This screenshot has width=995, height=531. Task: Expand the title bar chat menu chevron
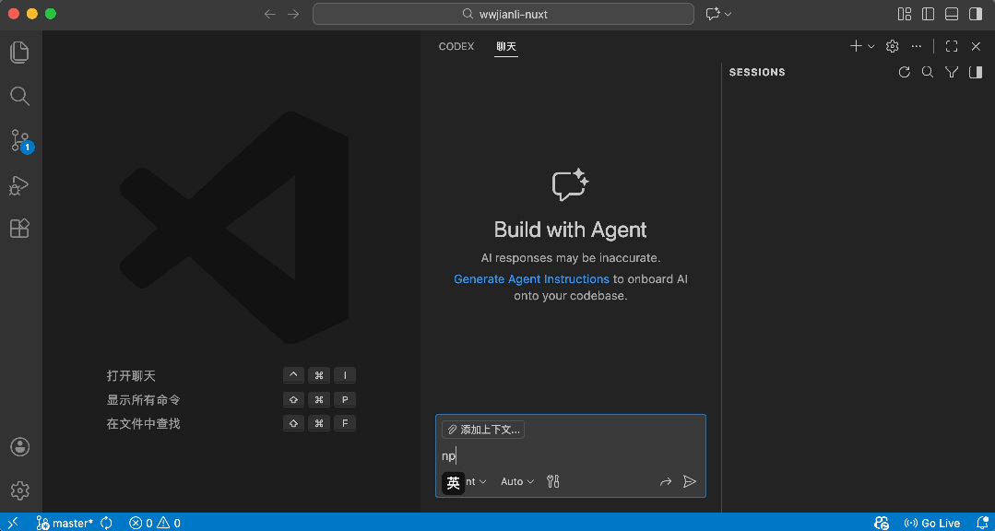(x=728, y=14)
